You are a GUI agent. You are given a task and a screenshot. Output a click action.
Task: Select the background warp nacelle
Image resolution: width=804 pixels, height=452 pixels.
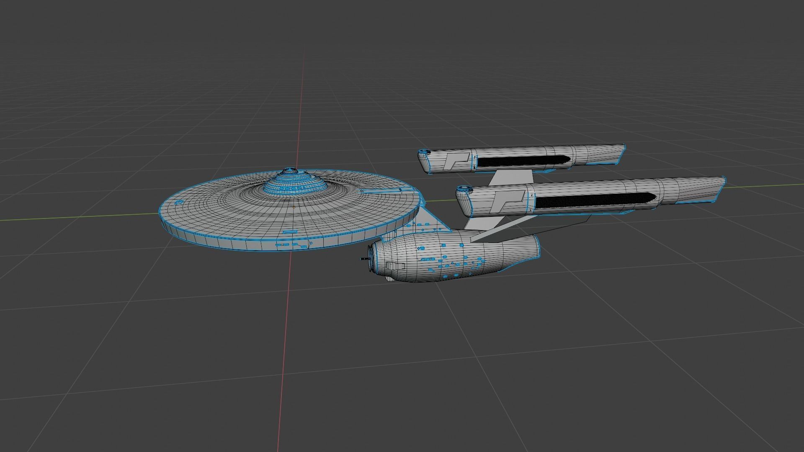point(521,159)
